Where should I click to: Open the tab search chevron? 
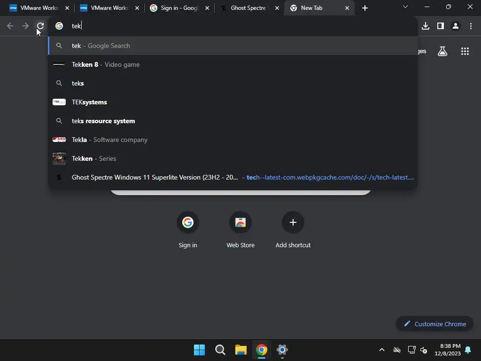point(405,7)
